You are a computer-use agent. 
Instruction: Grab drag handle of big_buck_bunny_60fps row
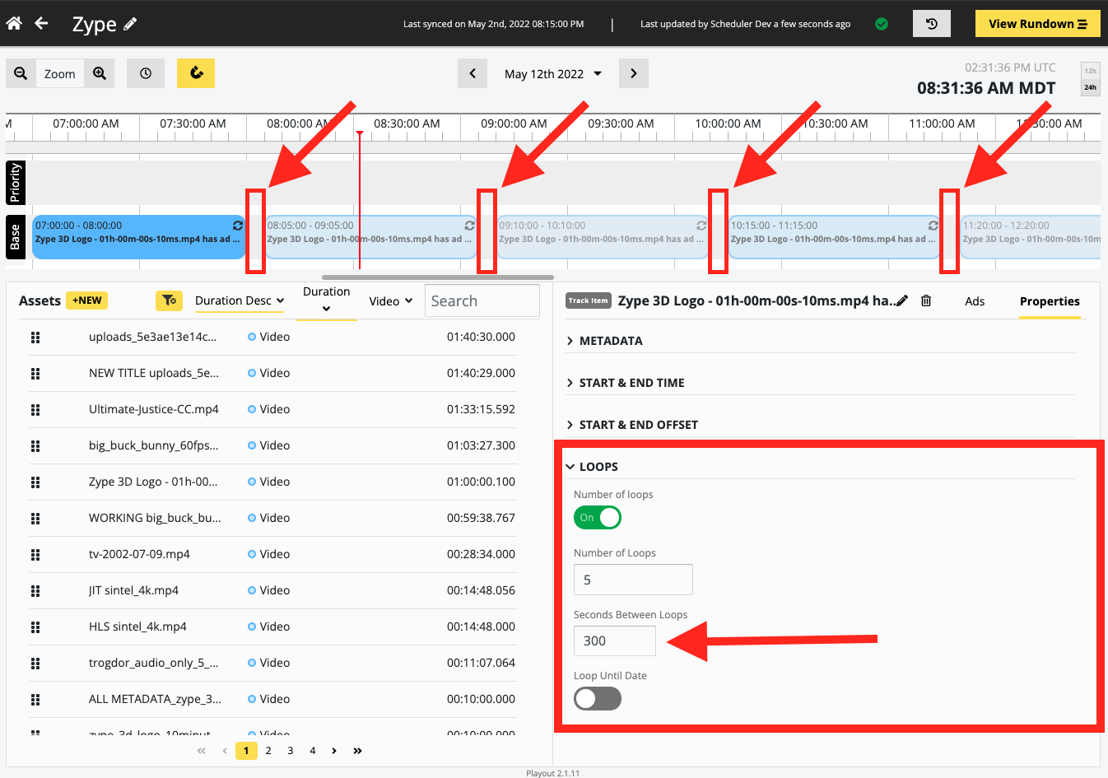pos(35,445)
